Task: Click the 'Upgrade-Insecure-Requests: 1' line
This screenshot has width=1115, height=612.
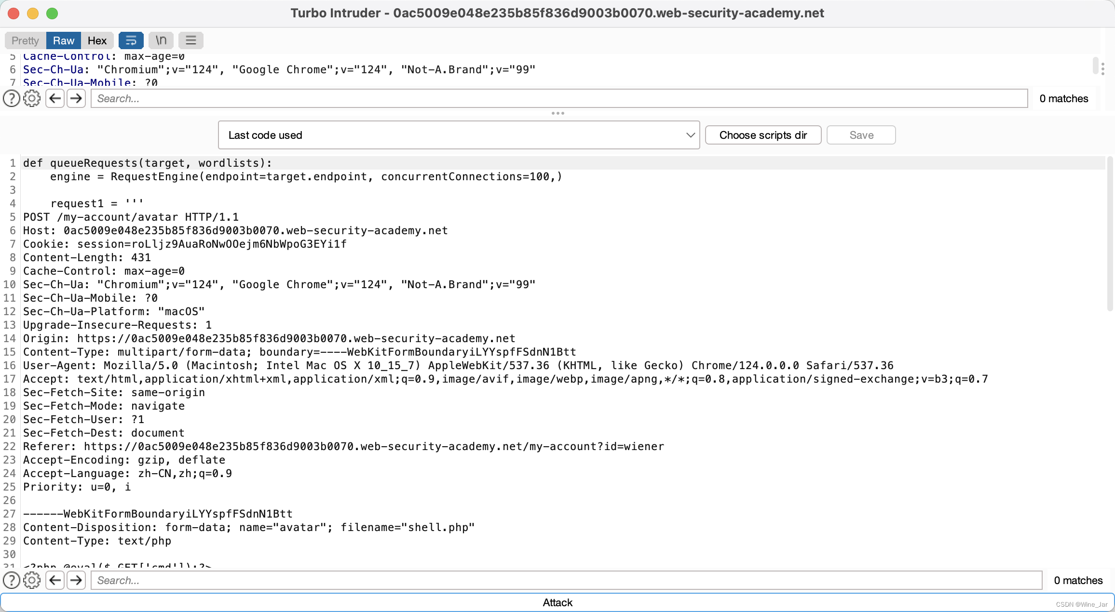Action: click(x=117, y=325)
